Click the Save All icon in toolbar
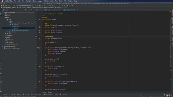 pyautogui.click(x=4, y=5)
